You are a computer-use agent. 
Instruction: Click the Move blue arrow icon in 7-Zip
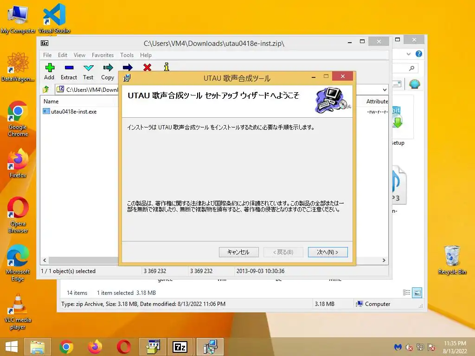128,67
